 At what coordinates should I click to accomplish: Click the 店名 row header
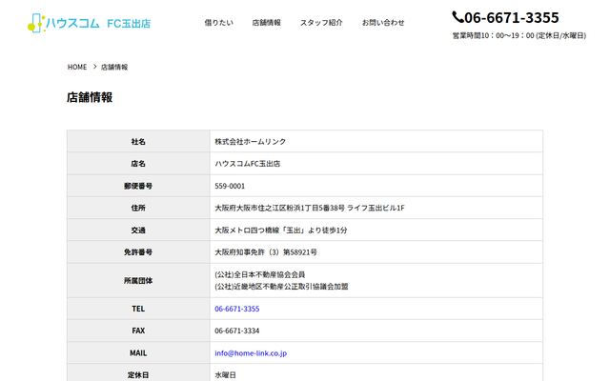[x=138, y=164]
